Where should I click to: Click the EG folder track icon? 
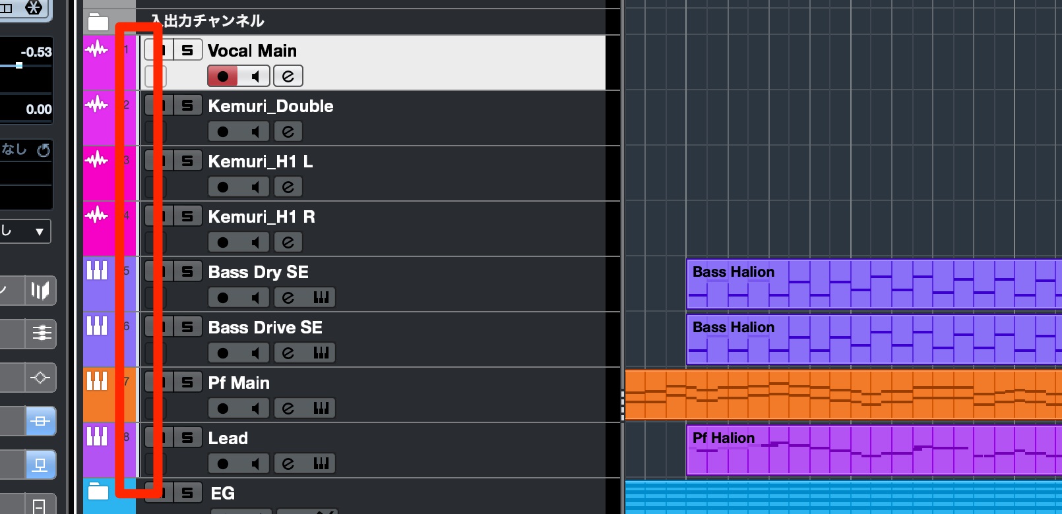click(x=98, y=492)
